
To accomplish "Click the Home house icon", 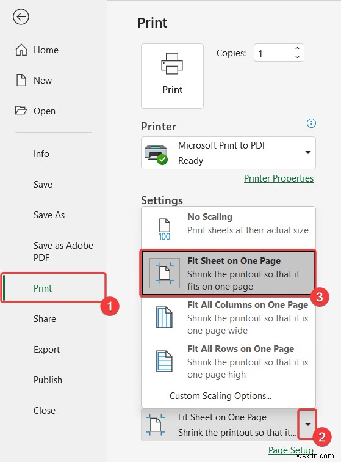I will coord(21,50).
